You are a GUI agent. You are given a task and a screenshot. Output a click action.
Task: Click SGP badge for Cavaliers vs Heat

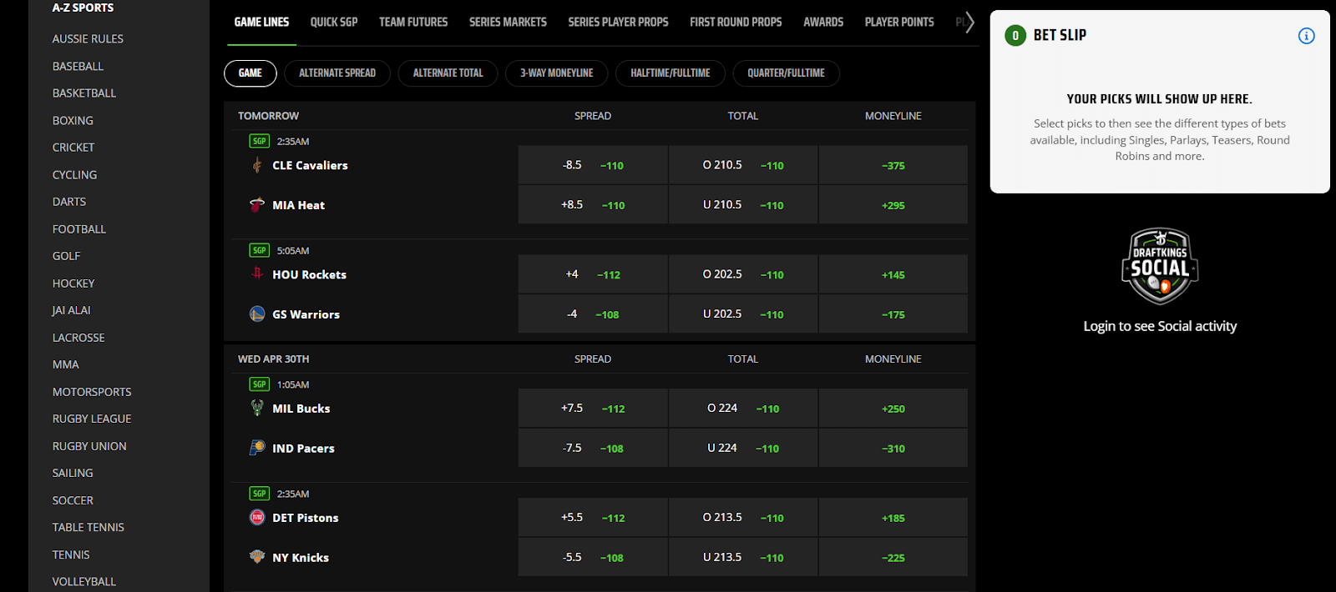coord(260,141)
